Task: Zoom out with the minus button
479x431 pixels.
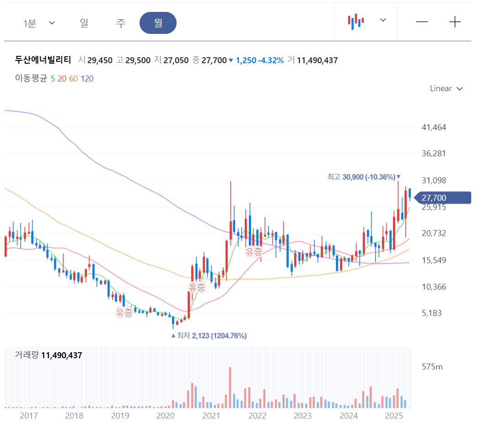Action: click(x=422, y=22)
